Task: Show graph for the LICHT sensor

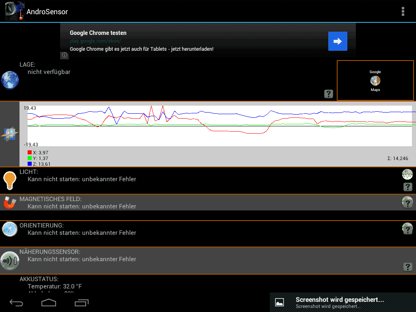Action: [407, 174]
